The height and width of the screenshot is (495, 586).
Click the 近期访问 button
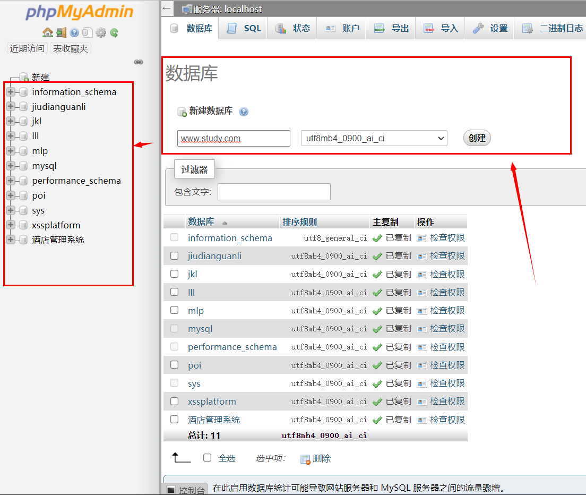point(27,49)
